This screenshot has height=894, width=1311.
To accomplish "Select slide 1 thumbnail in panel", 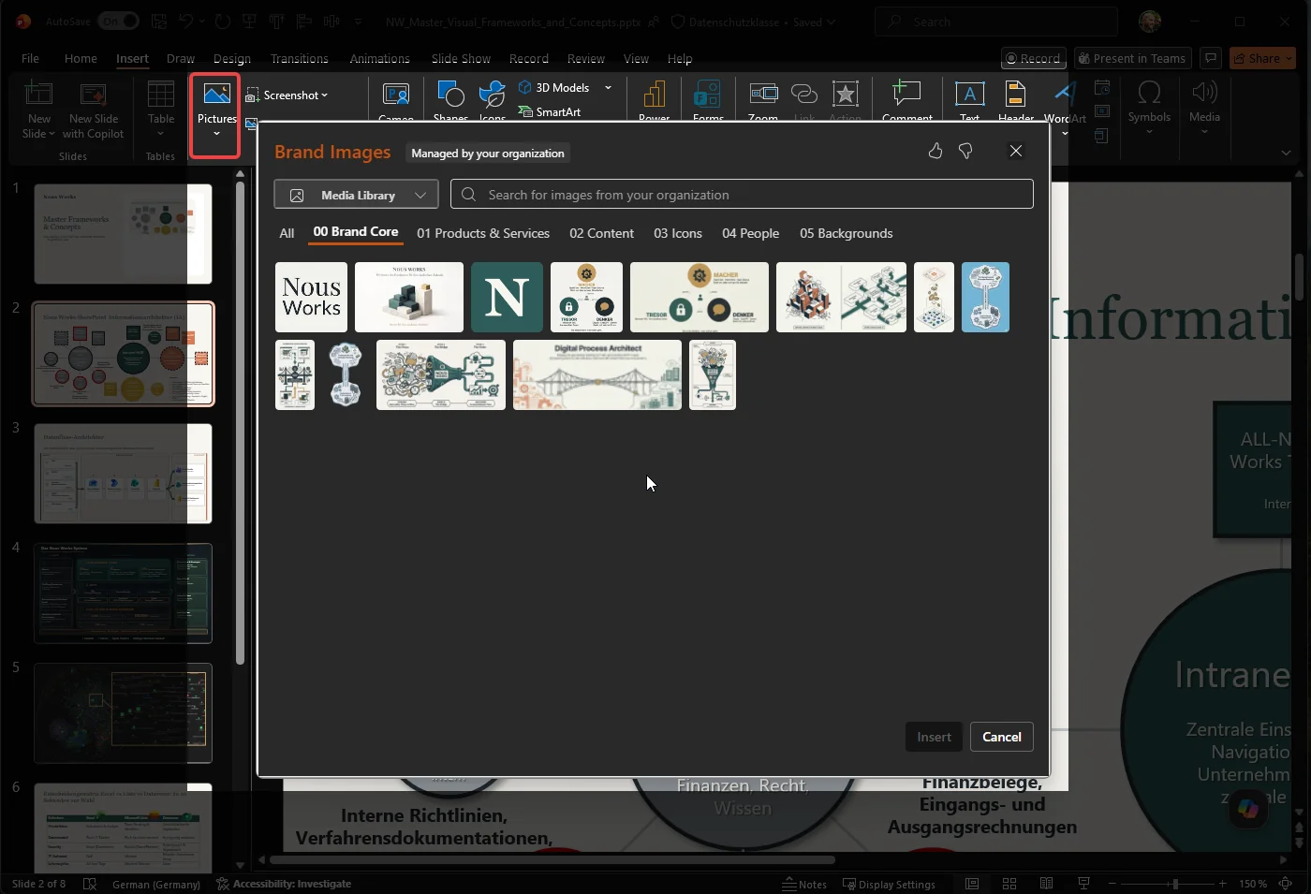I will click(x=123, y=233).
